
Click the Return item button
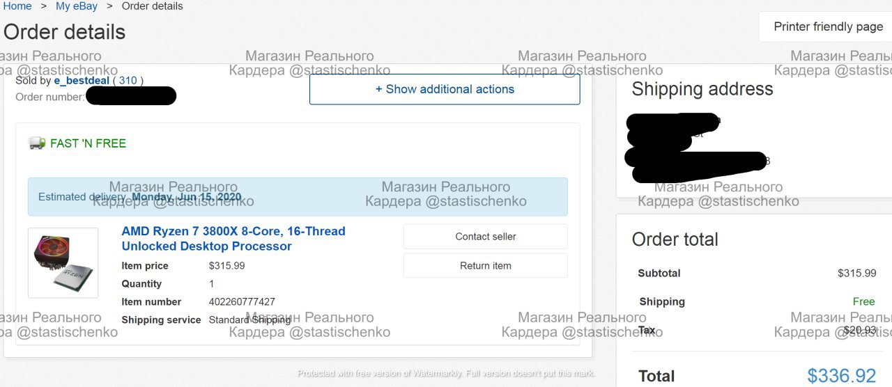click(486, 266)
